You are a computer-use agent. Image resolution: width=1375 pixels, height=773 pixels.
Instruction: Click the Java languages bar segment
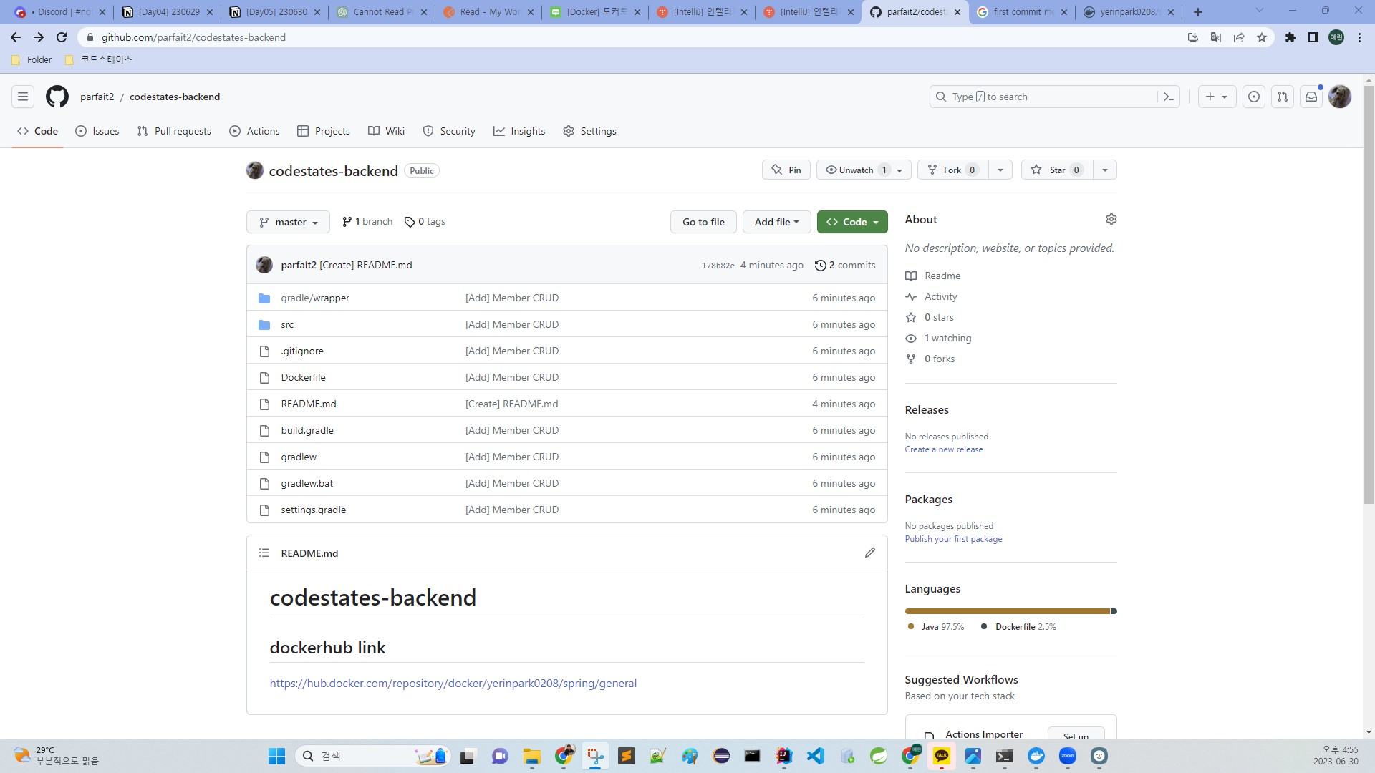[1006, 611]
